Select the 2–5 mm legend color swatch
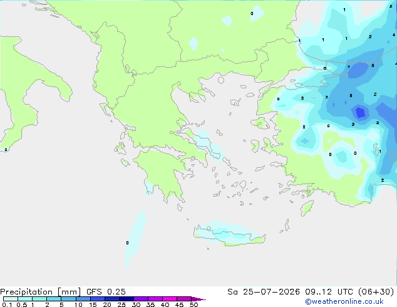Image resolution: width=397 pixels, height=307 pixels. (x=54, y=299)
